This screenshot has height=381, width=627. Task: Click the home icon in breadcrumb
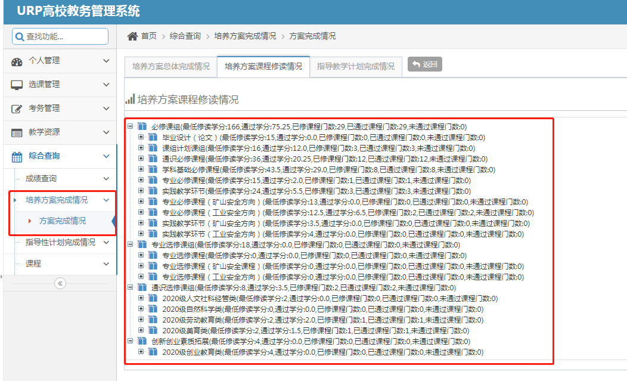132,36
